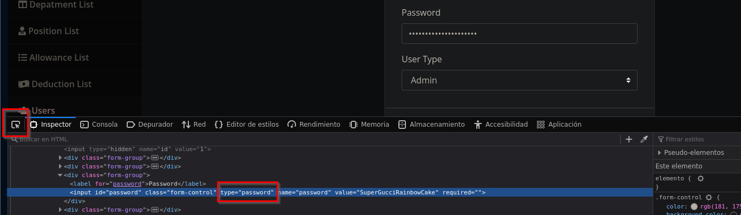Switch to the Red network tab
This screenshot has width=741, height=215.
(194, 124)
